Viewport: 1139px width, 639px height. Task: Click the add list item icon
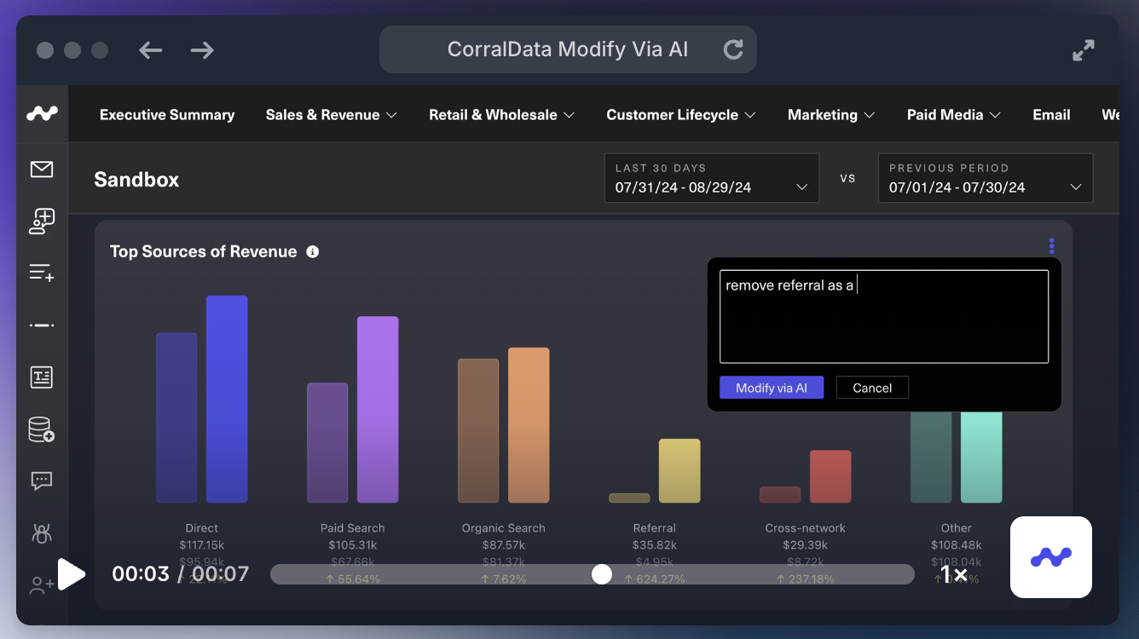[x=42, y=273]
